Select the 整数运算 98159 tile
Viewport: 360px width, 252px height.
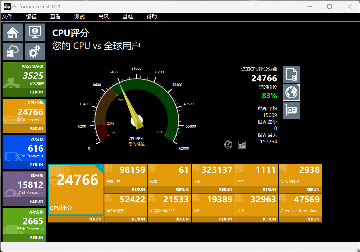126,175
